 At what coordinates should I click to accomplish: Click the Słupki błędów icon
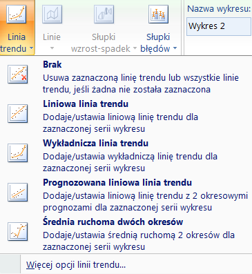tap(158, 14)
